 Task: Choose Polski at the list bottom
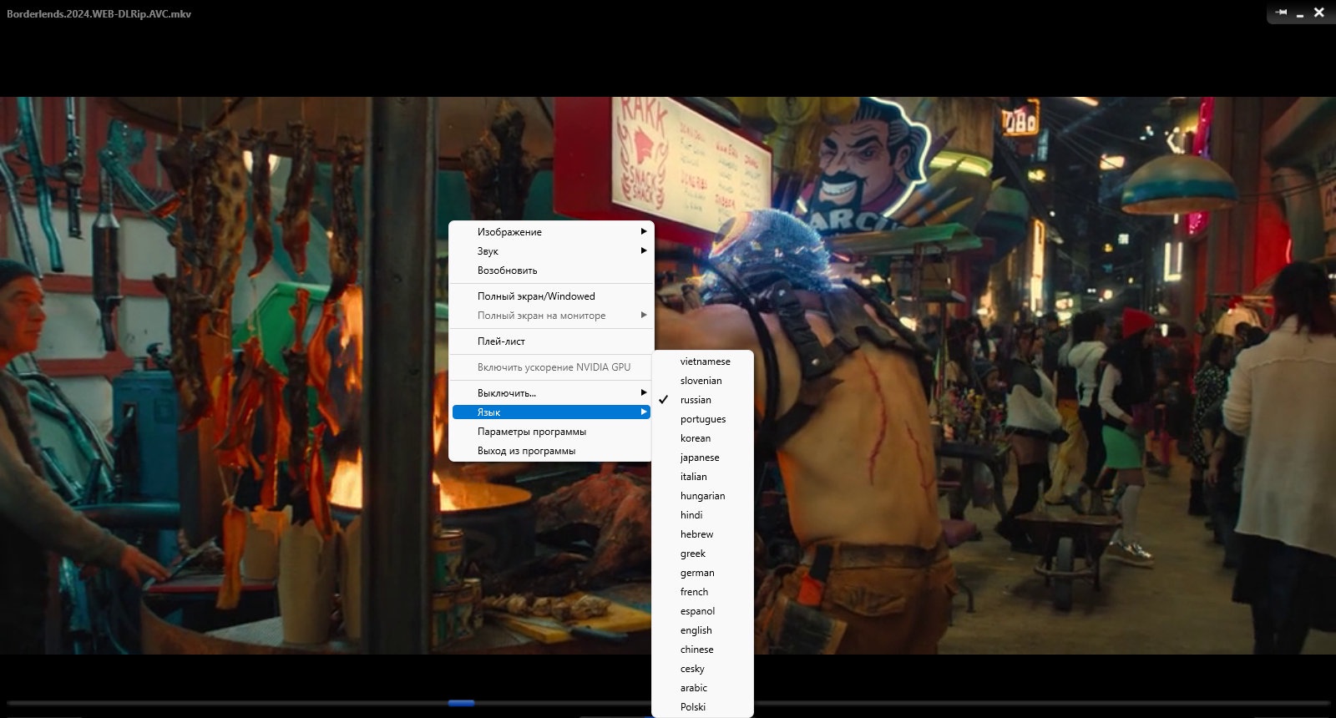[702, 707]
